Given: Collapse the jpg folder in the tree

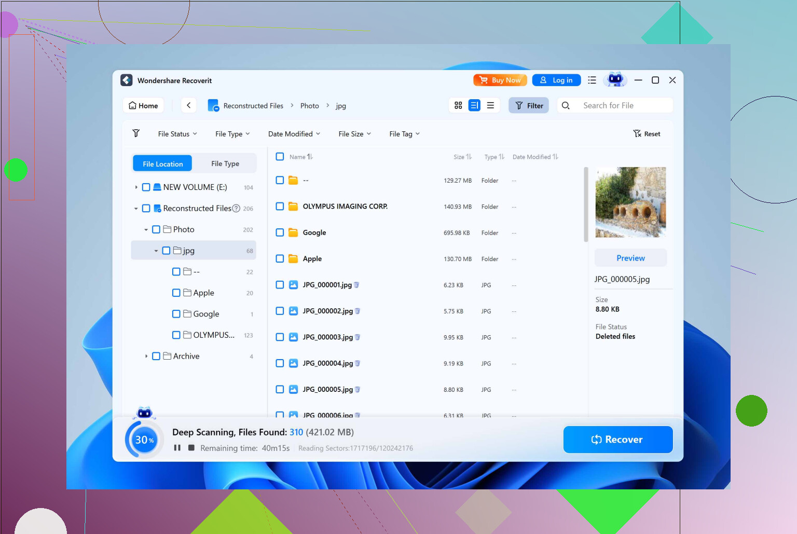Looking at the screenshot, I should point(155,250).
